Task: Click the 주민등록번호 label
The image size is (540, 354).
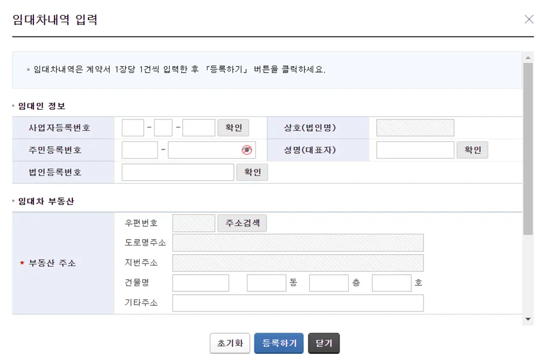Action: [55, 150]
